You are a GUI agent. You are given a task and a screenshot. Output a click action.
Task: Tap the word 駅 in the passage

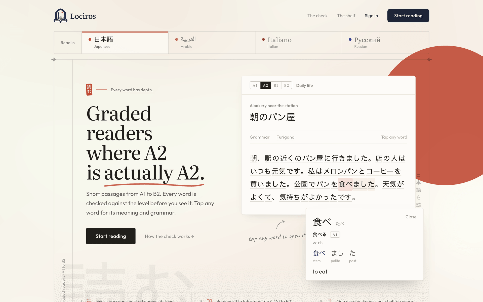tap(268, 158)
